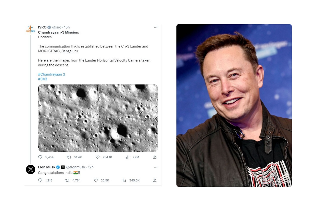Click the #Chandrayaan_3 hashtag

click(x=51, y=74)
